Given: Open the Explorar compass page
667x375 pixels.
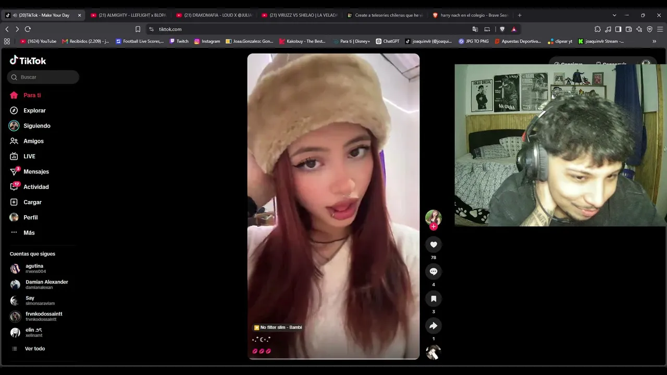Looking at the screenshot, I should pos(28,110).
